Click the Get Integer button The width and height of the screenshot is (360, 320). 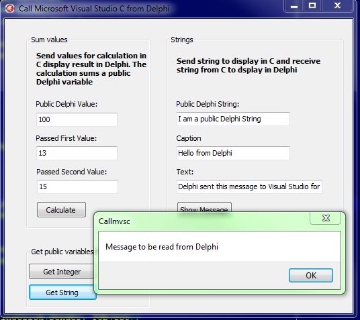pyautogui.click(x=62, y=272)
